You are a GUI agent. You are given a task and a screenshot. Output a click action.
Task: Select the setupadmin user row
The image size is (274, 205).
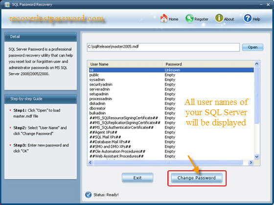coord(171,94)
